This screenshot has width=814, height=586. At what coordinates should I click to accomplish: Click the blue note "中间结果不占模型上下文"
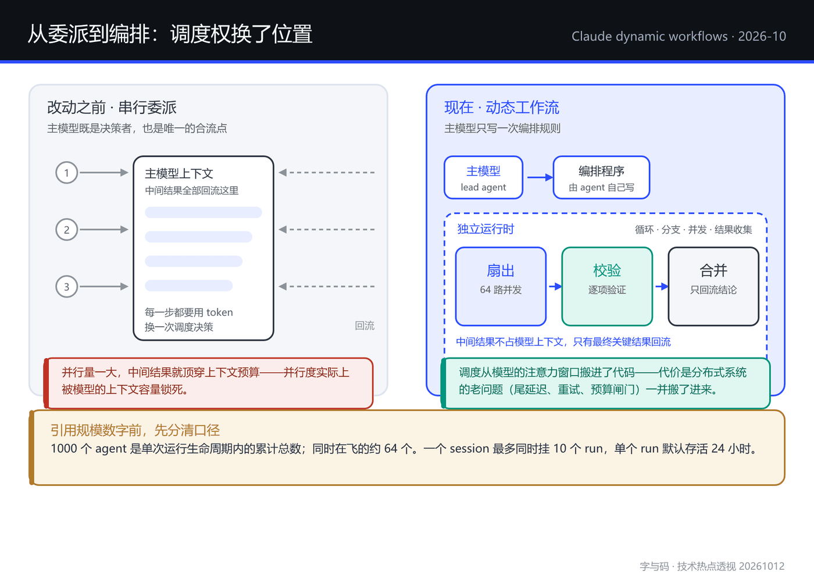coord(563,342)
